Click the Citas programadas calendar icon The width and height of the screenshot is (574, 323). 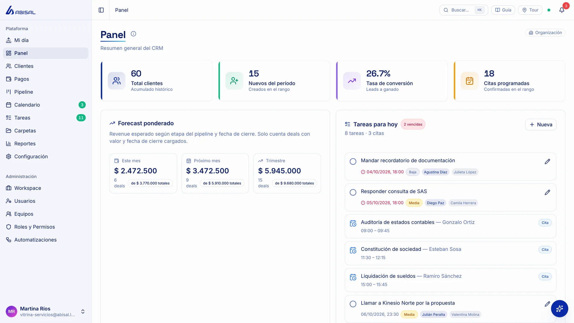(469, 81)
